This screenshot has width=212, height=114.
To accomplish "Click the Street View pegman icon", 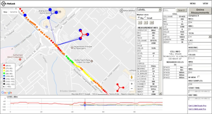I will point(131,78).
